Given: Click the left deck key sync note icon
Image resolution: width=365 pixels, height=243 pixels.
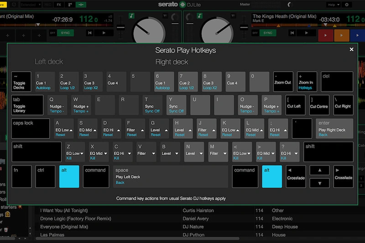Looking at the screenshot, I should (131, 16).
